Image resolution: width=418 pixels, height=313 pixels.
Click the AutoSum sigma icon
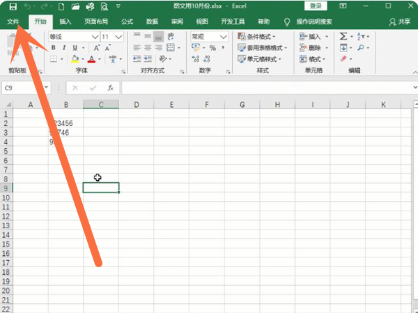(x=343, y=36)
